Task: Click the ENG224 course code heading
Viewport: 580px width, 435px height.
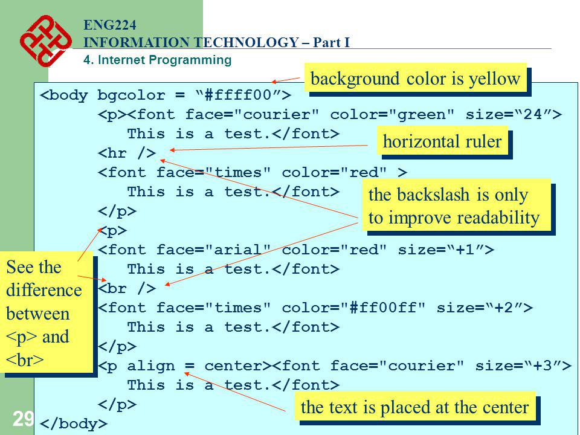Action: coord(110,25)
